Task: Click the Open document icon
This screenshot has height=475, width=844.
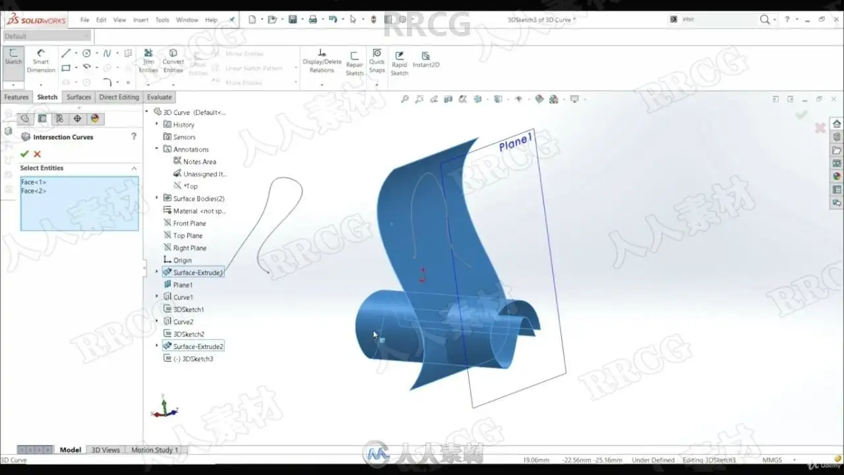Action: coord(272,20)
